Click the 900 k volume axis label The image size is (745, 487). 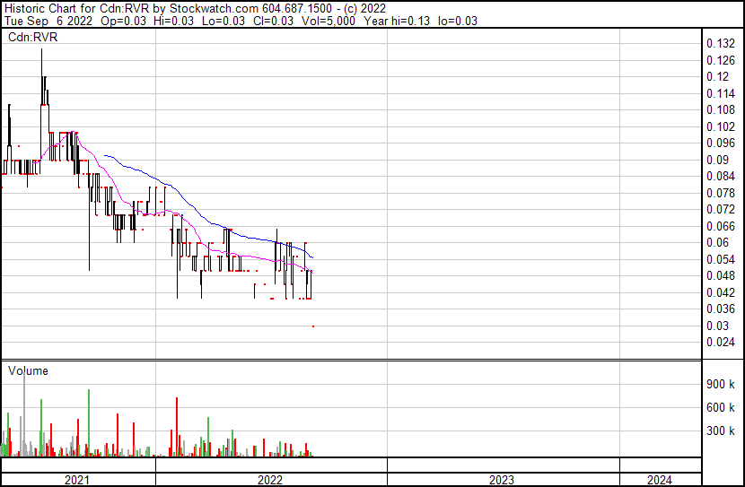pyautogui.click(x=721, y=384)
